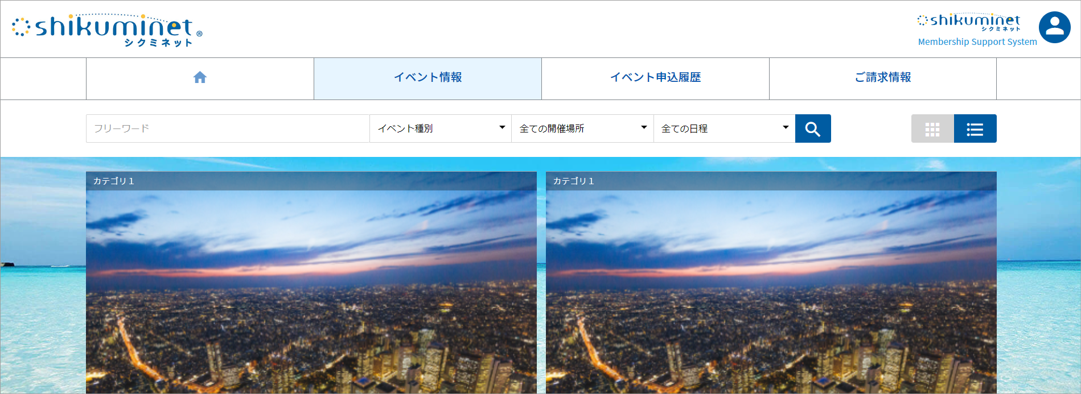The width and height of the screenshot is (1081, 394).
Task: Go to the イベント申込履歴 tab
Action: [x=655, y=78]
